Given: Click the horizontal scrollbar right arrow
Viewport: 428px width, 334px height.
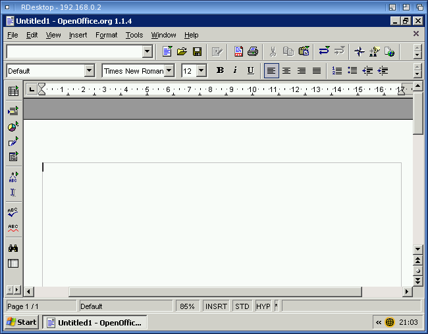Looking at the screenshot, I should pos(408,291).
